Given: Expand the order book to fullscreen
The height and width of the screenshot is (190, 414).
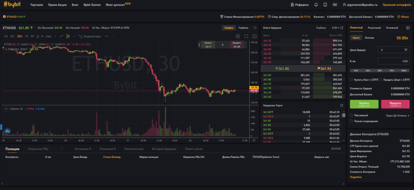Looking at the screenshot, I should (x=341, y=28).
